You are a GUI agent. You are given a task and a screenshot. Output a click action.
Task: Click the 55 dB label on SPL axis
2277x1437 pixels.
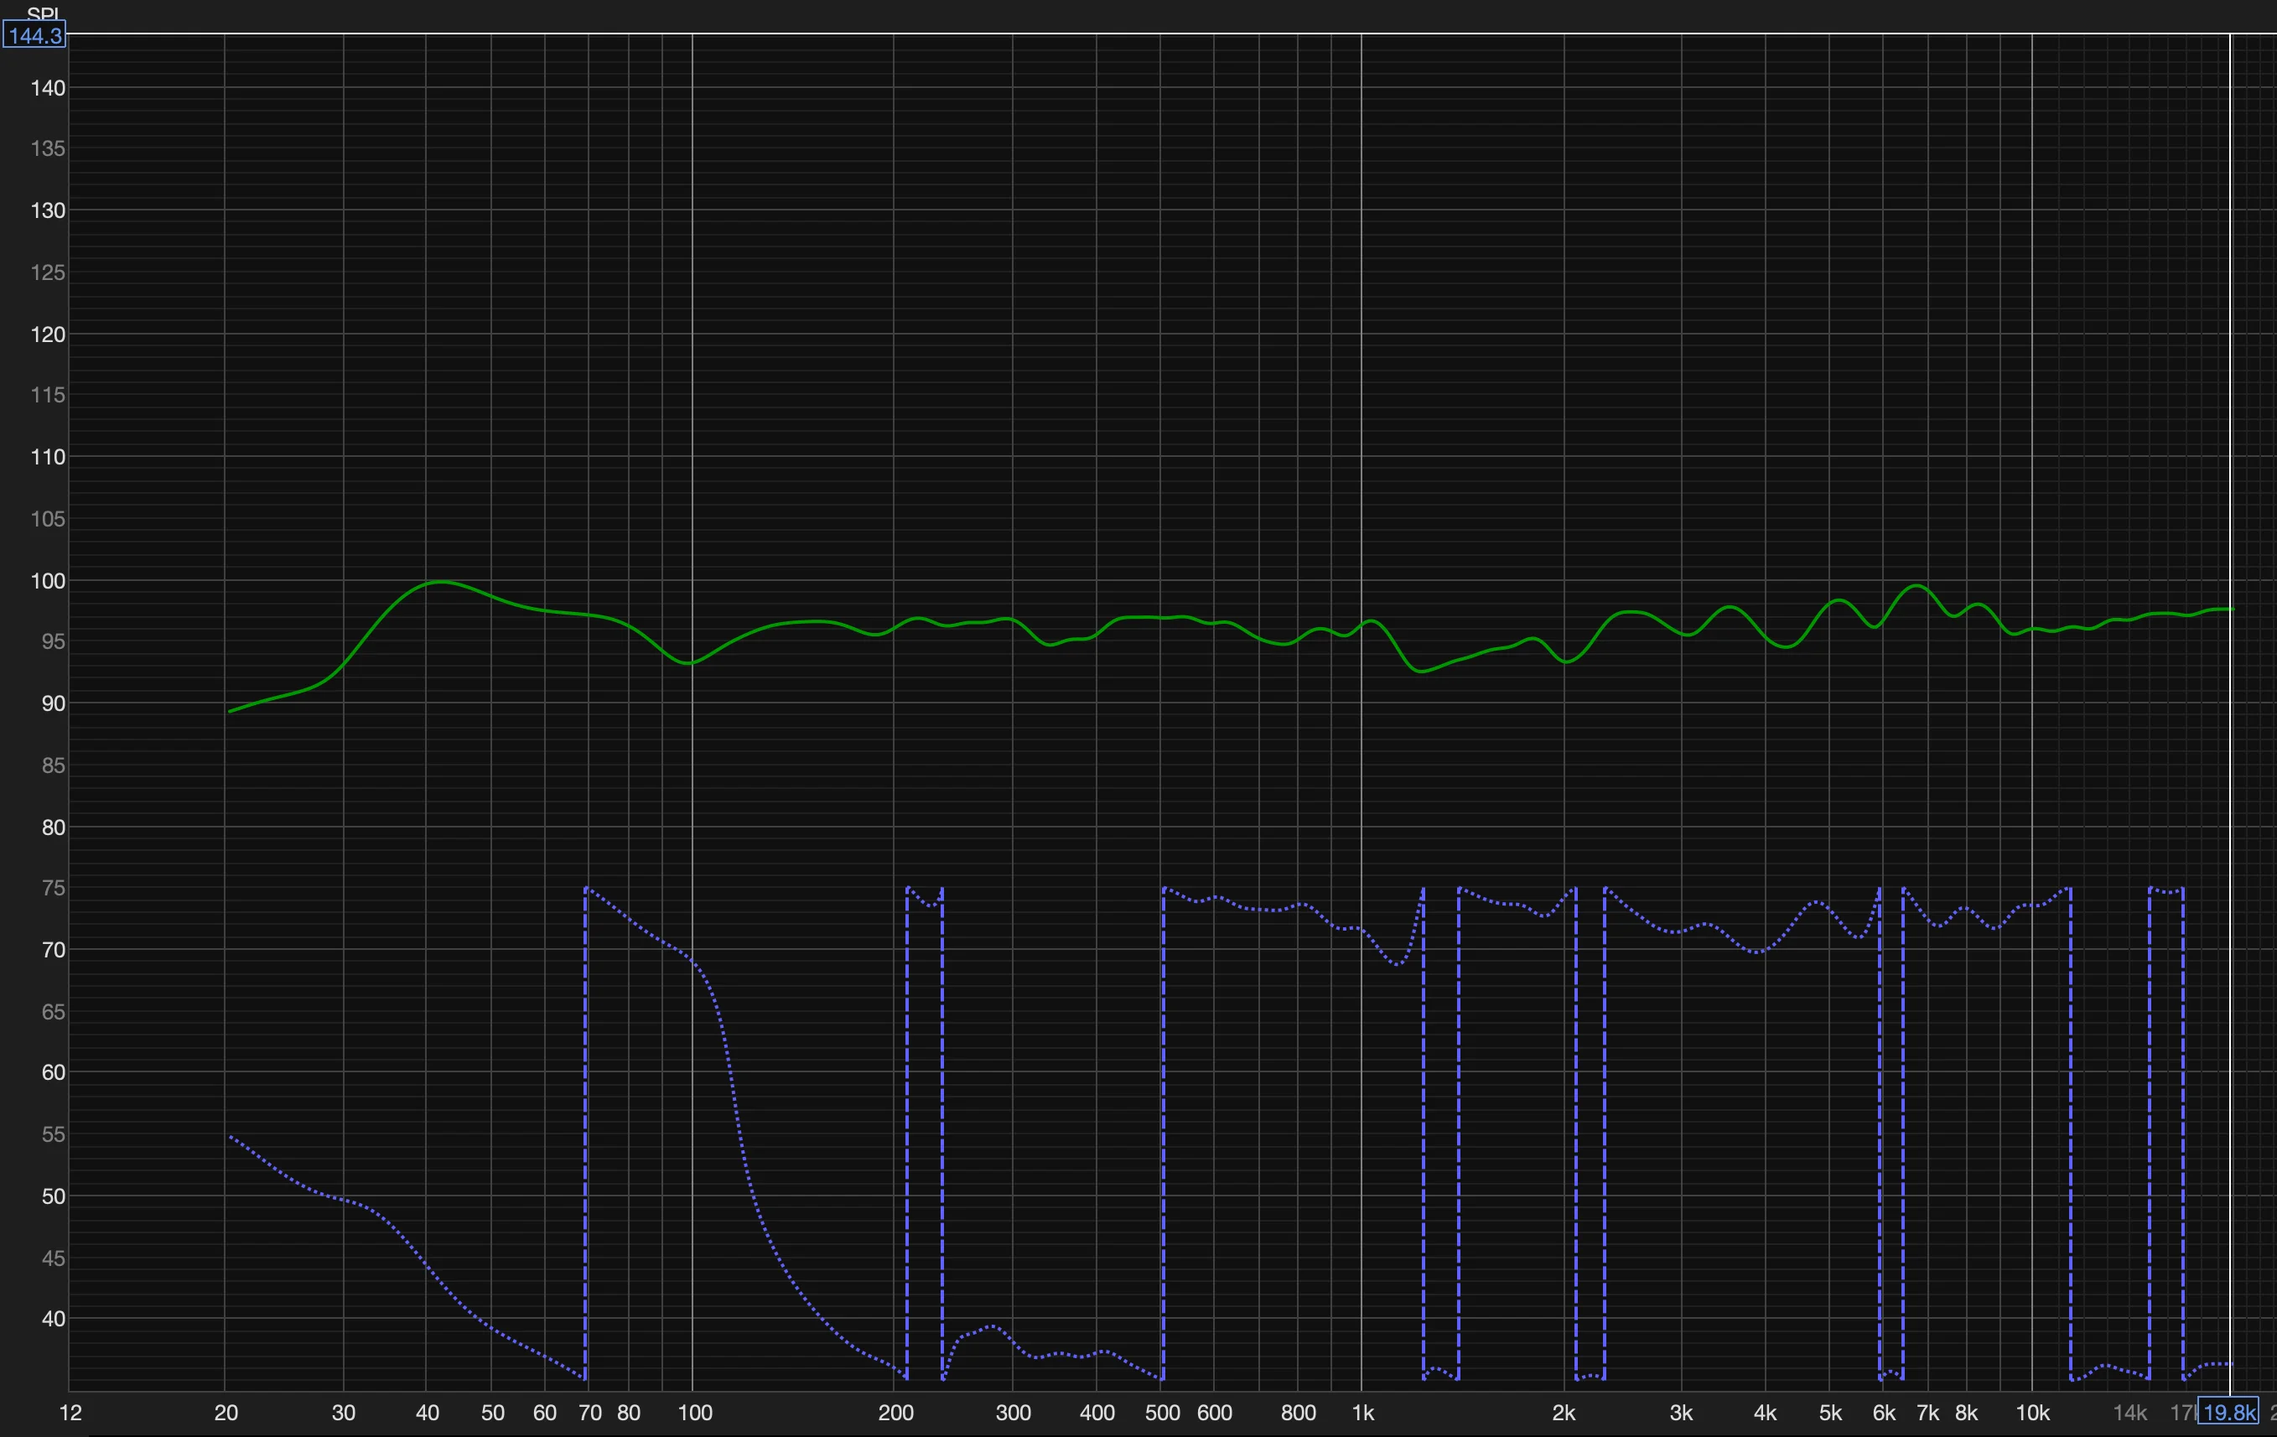[53, 1134]
